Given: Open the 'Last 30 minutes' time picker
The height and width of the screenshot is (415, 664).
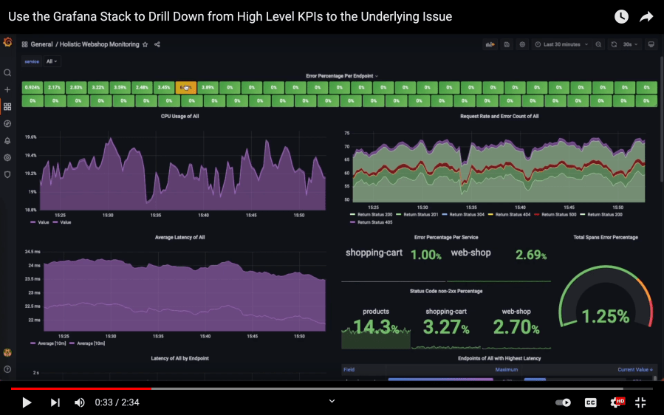Looking at the screenshot, I should point(562,44).
